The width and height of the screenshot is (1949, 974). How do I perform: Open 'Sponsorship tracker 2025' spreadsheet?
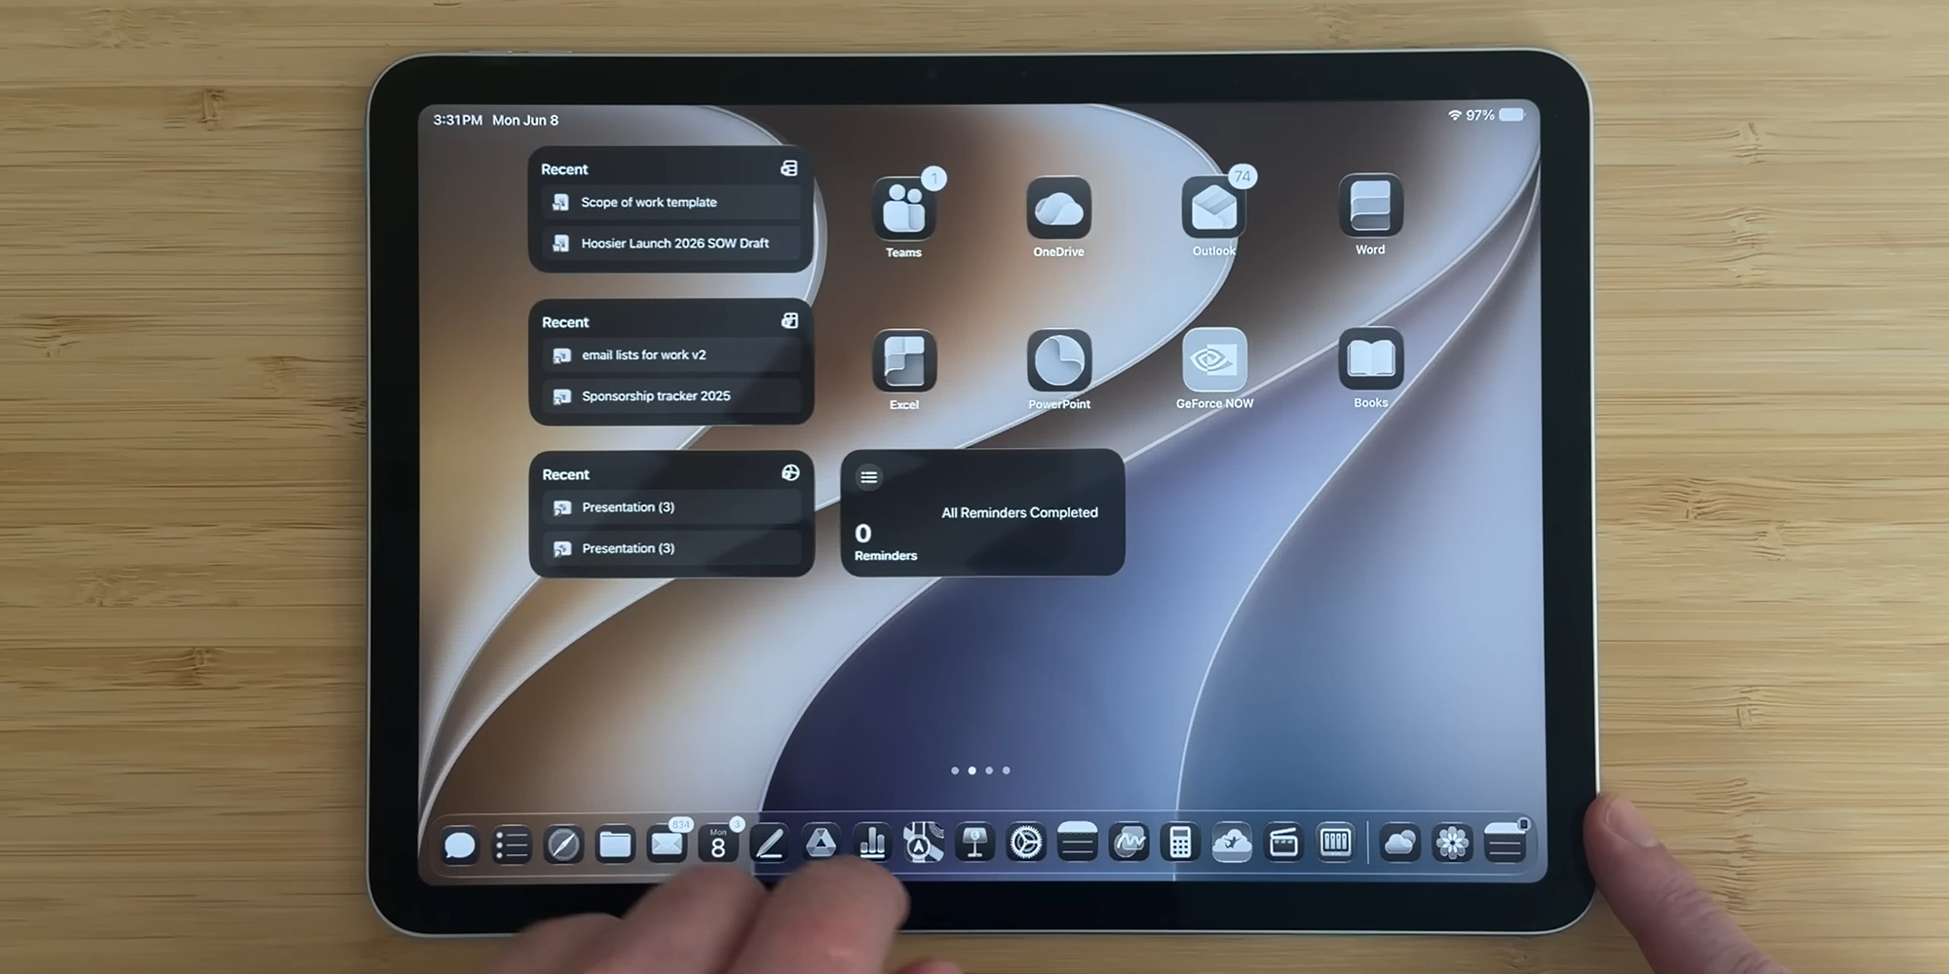[x=671, y=396]
